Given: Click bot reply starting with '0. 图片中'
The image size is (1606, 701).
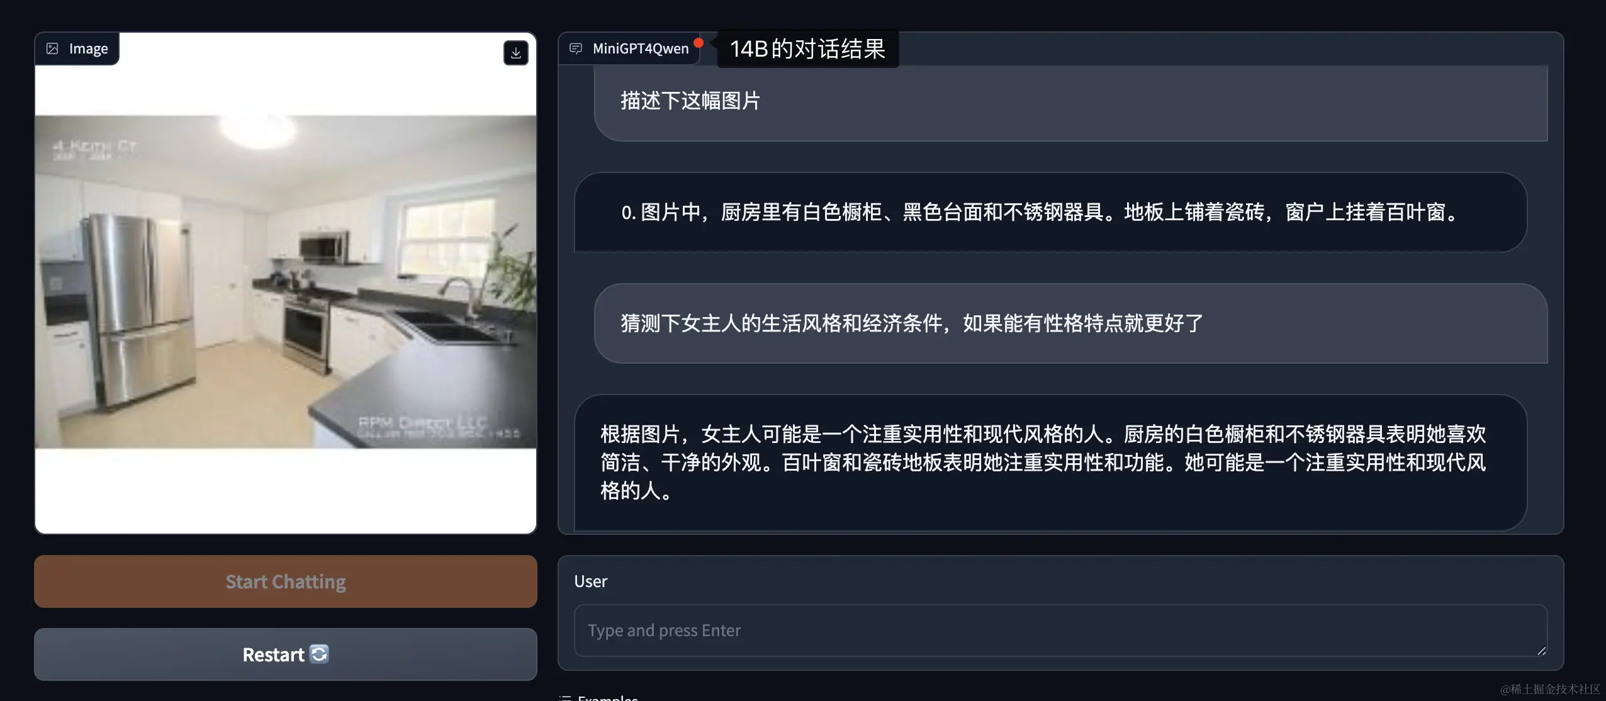Looking at the screenshot, I should pos(1050,213).
